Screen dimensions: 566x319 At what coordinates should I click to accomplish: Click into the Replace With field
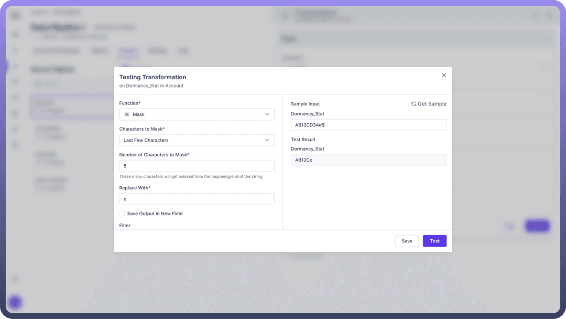coord(197,199)
